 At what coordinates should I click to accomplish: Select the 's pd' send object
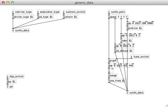pyautogui.click(x=10, y=87)
